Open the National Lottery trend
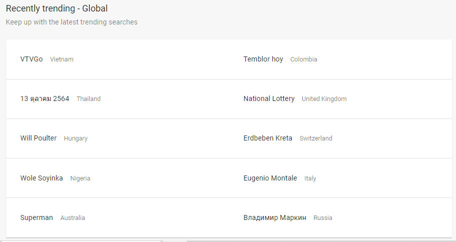456x242 pixels. click(x=269, y=99)
